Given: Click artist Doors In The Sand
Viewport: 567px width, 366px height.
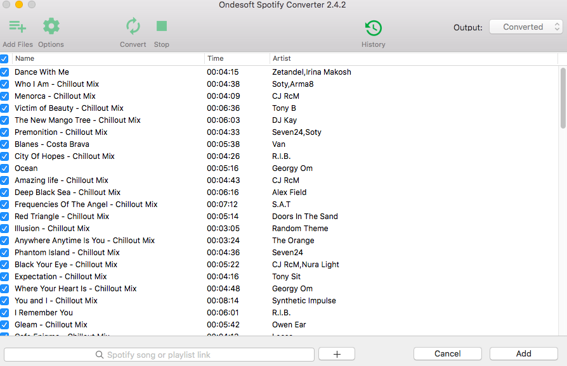Looking at the screenshot, I should [305, 216].
